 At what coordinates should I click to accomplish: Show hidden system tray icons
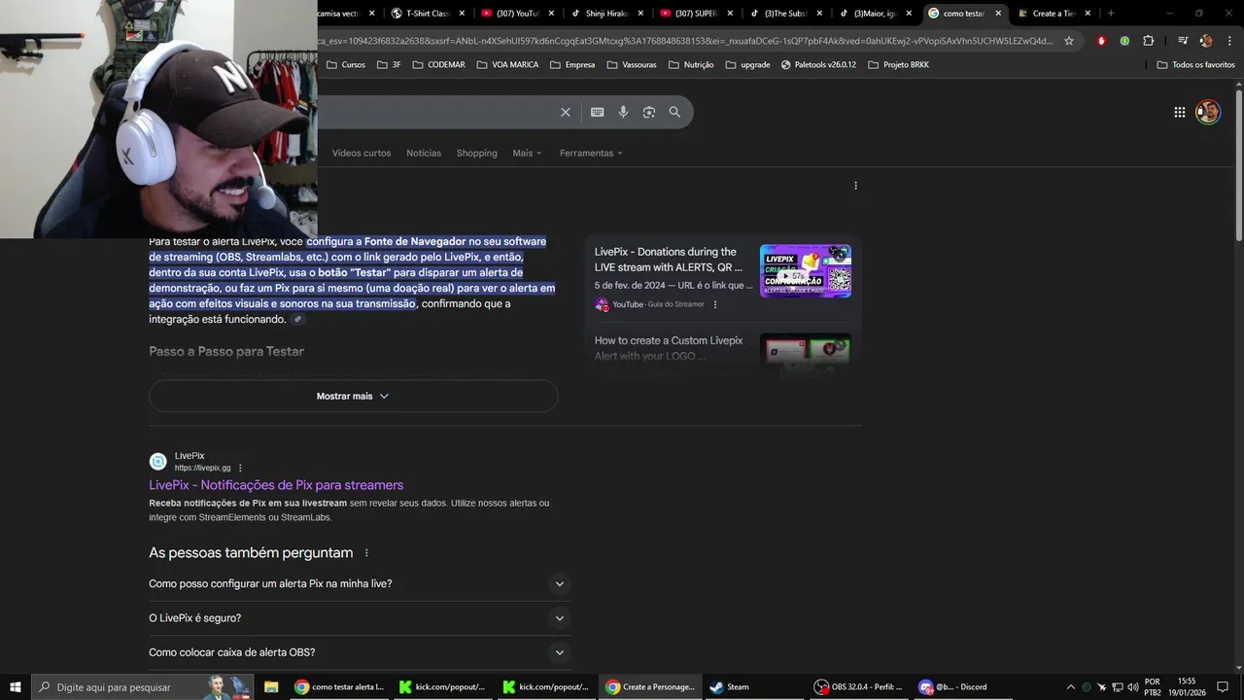(1071, 687)
